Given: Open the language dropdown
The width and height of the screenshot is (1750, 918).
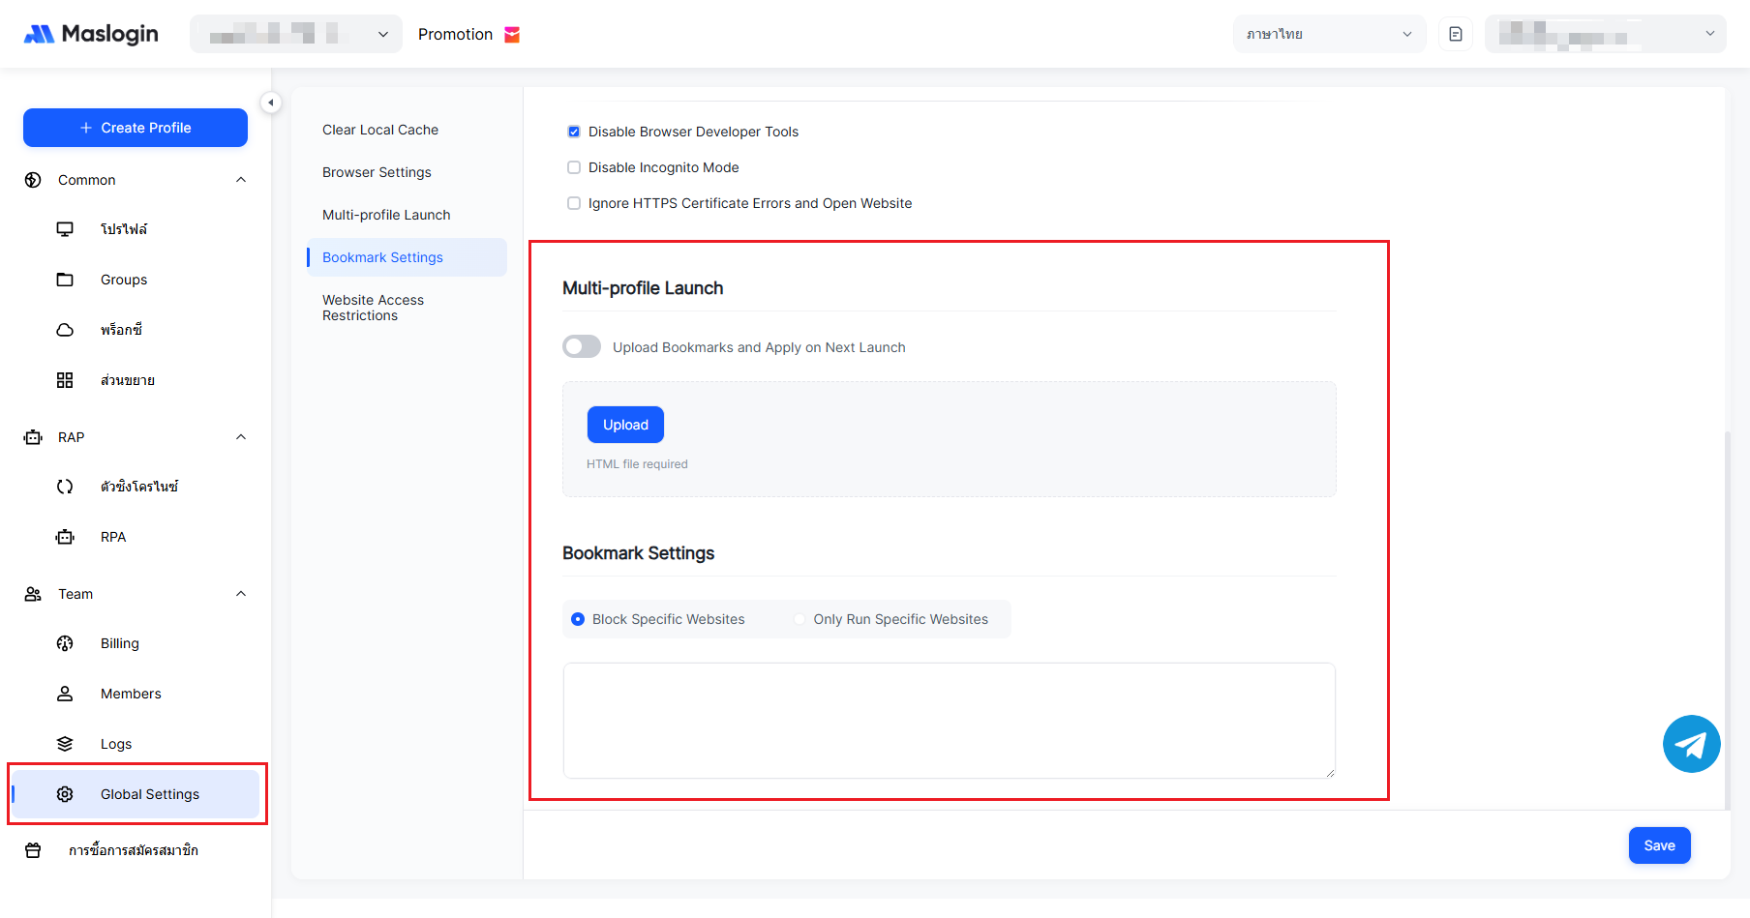Looking at the screenshot, I should click(x=1328, y=34).
